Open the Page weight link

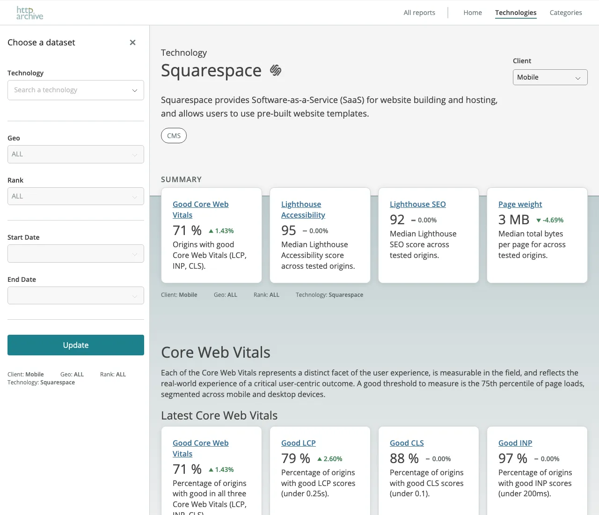point(520,204)
